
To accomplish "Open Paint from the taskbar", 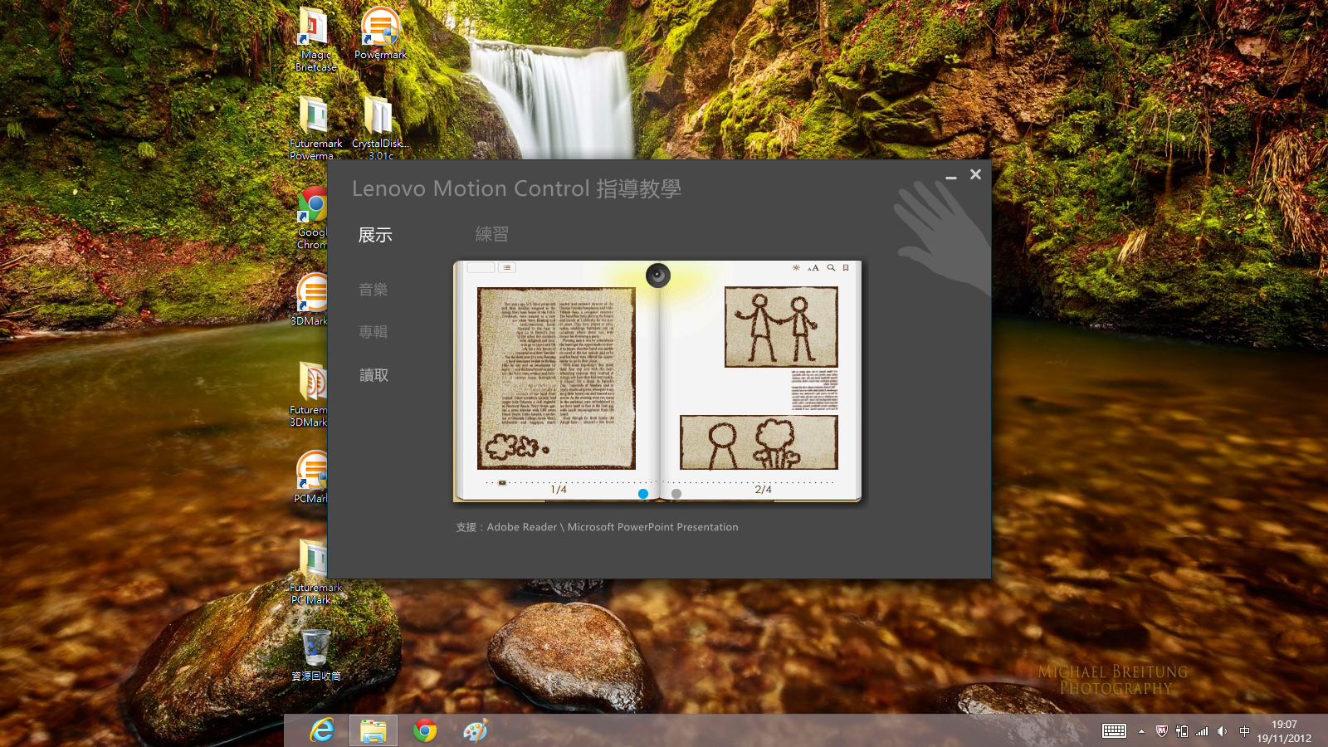I will coord(476,730).
